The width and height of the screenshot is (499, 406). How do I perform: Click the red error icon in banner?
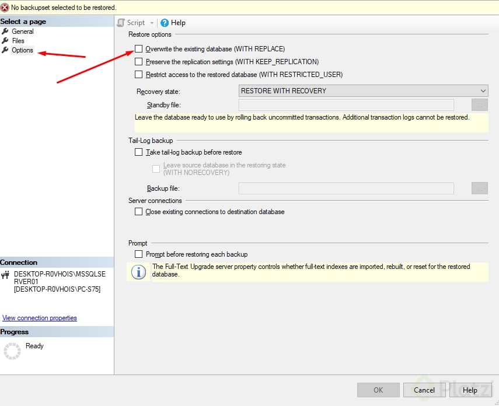(5, 8)
